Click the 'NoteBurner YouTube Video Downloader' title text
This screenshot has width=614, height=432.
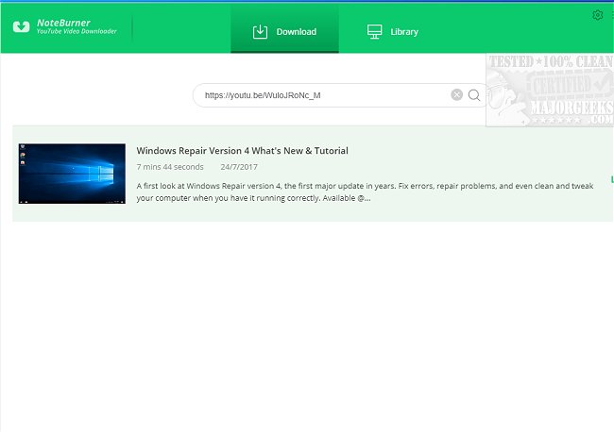77,26
